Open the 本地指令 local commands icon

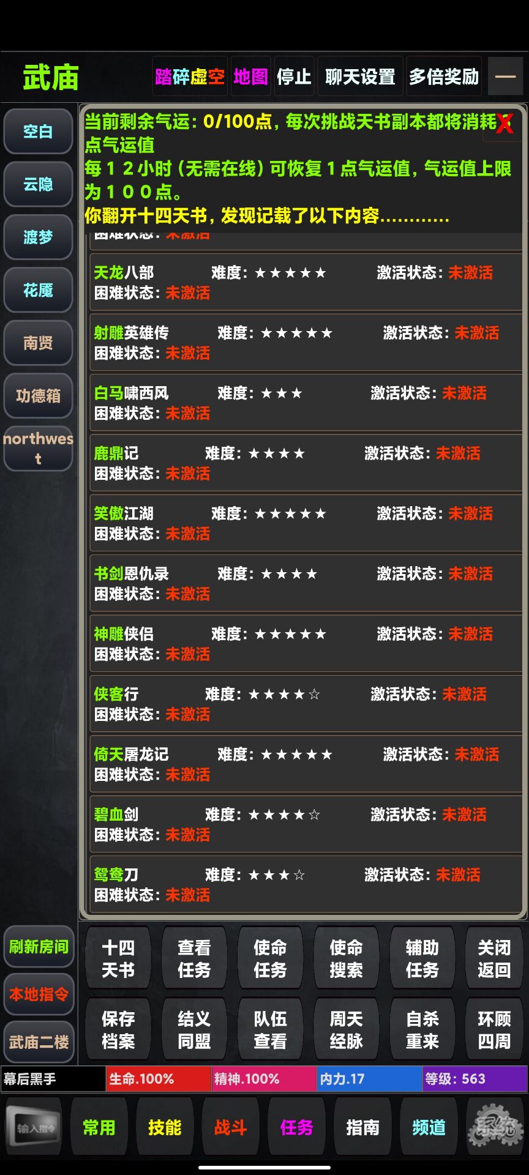[39, 995]
